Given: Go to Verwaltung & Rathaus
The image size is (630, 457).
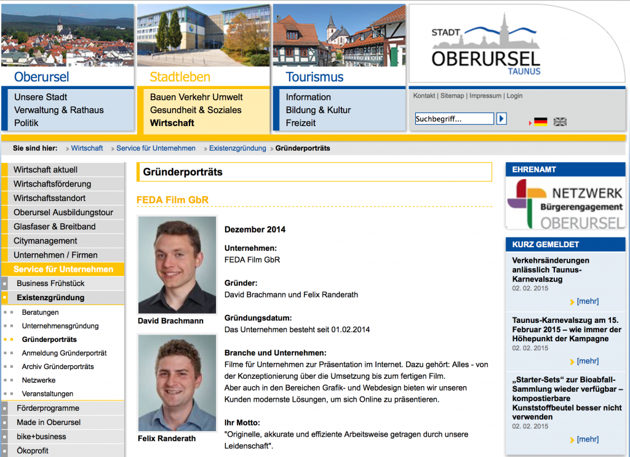Looking at the screenshot, I should click(59, 110).
